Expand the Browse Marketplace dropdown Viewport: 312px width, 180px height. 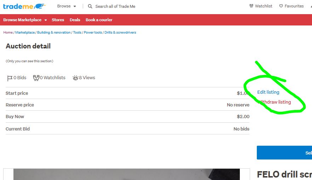pyautogui.click(x=25, y=20)
